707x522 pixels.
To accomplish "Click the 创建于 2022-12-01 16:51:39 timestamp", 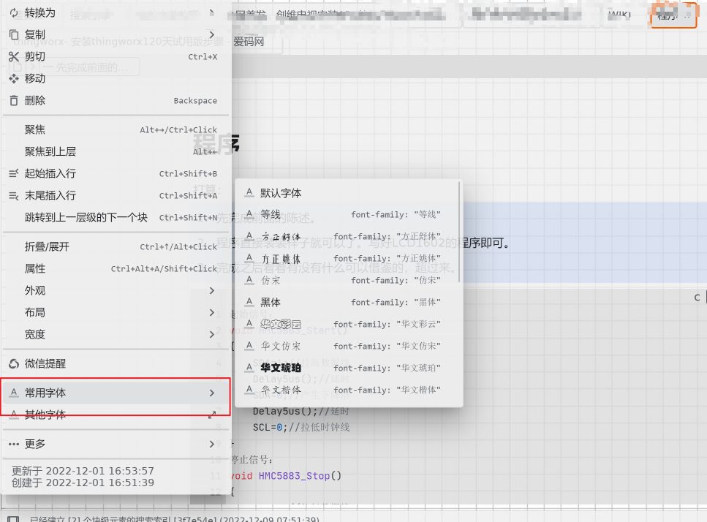I will tap(83, 483).
